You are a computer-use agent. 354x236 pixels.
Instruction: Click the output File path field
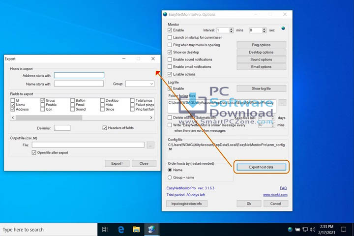pos(88,145)
